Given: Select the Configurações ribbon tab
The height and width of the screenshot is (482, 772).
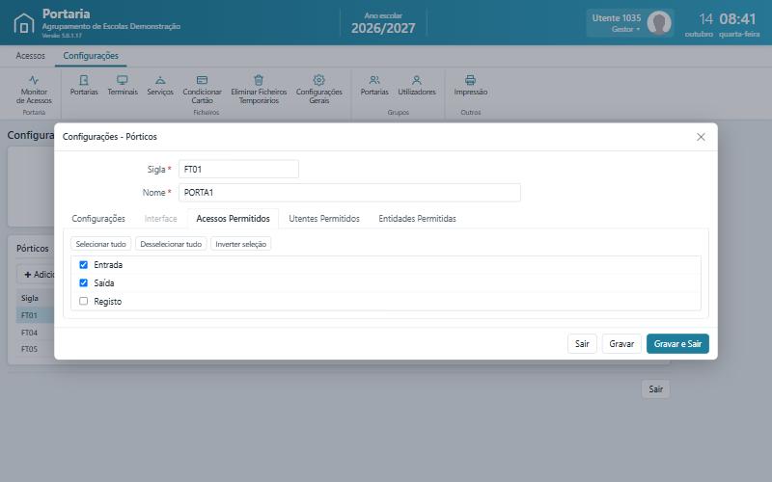Looking at the screenshot, I should [91, 56].
